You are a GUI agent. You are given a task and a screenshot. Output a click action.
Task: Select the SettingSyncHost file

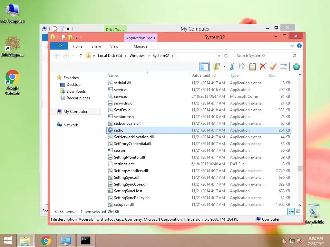[199, 191]
